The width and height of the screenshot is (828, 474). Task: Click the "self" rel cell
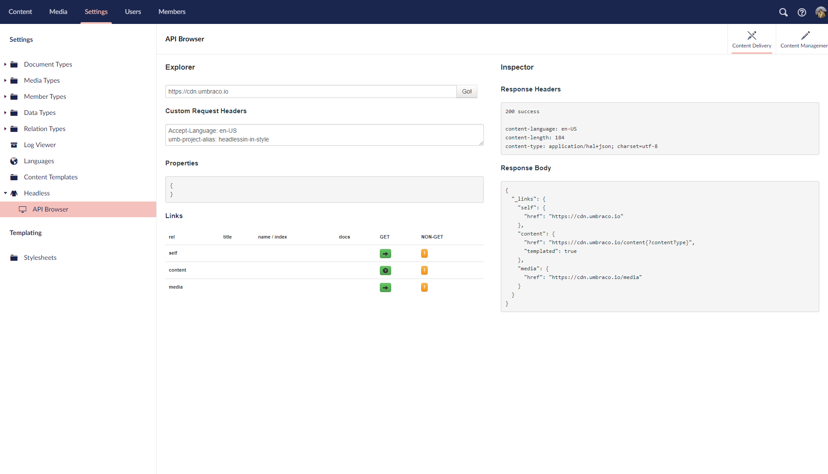[x=173, y=253]
